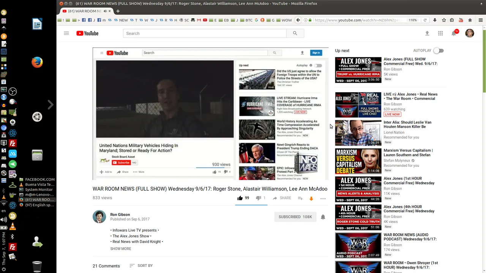Open the YouTube guide hamburger menu
This screenshot has height=273, width=486.
click(x=66, y=33)
